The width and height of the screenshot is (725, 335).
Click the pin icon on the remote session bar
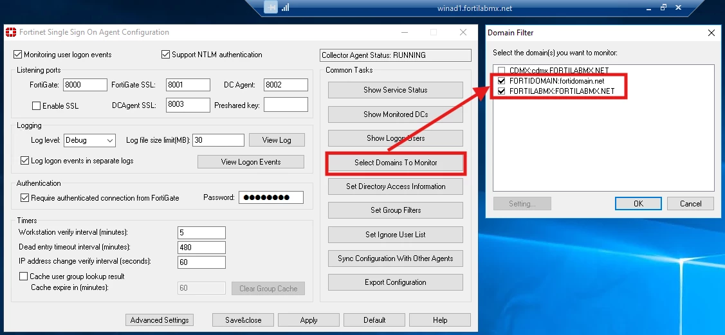point(271,7)
